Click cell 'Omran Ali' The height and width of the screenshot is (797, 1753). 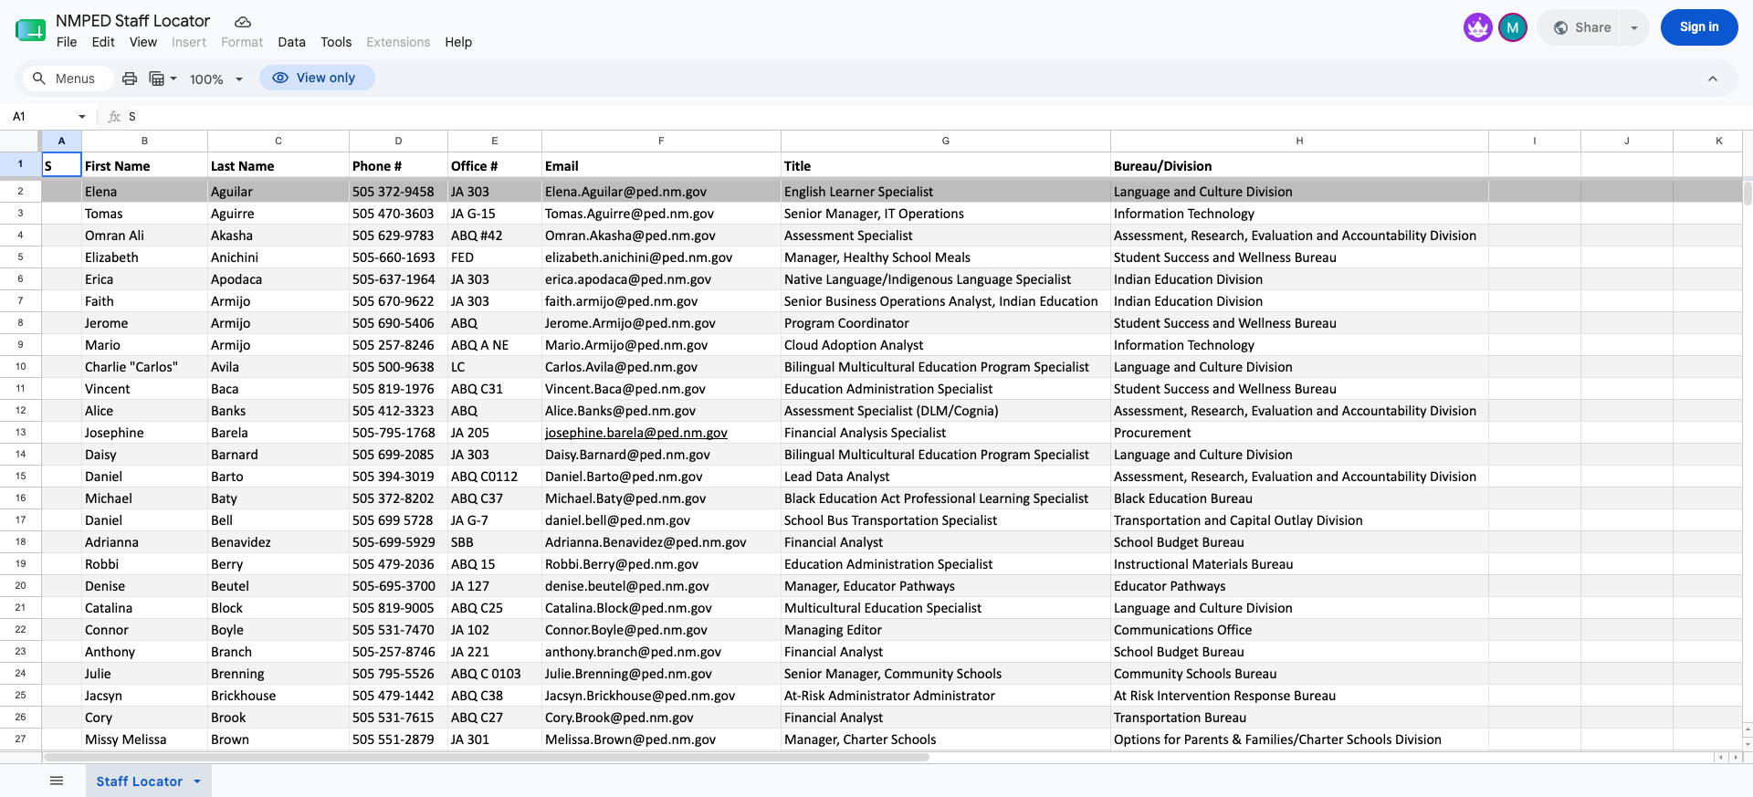(144, 236)
